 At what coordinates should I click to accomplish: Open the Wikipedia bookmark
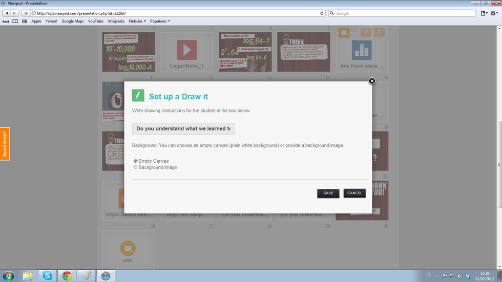coord(116,21)
